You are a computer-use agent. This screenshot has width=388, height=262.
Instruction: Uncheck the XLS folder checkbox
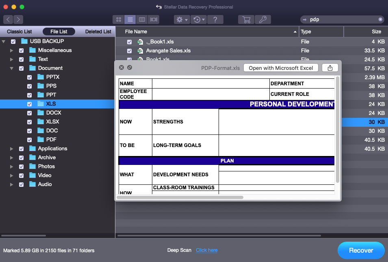[x=29, y=104]
